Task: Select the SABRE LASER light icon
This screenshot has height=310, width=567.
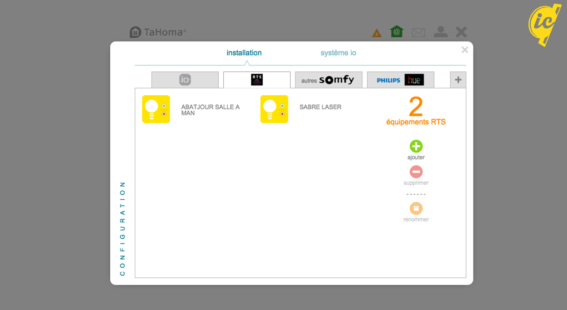Action: [274, 109]
